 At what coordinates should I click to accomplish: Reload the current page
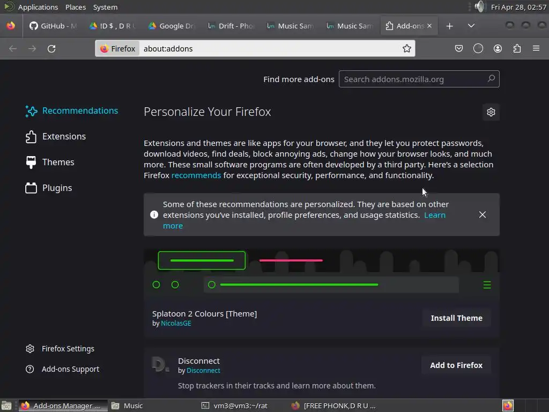coord(51,49)
